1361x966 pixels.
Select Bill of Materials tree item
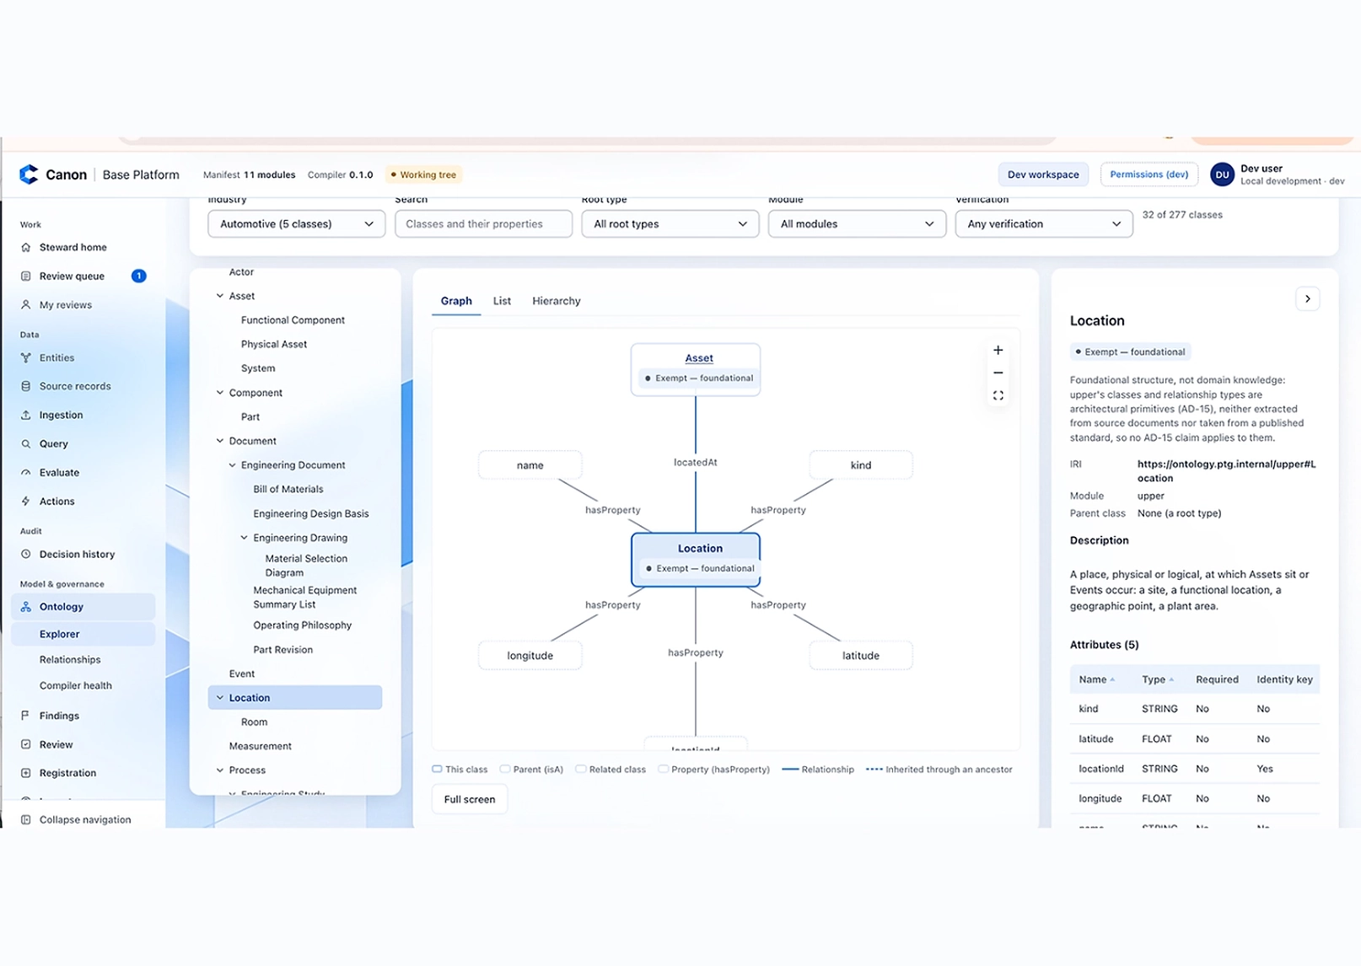coord(288,489)
